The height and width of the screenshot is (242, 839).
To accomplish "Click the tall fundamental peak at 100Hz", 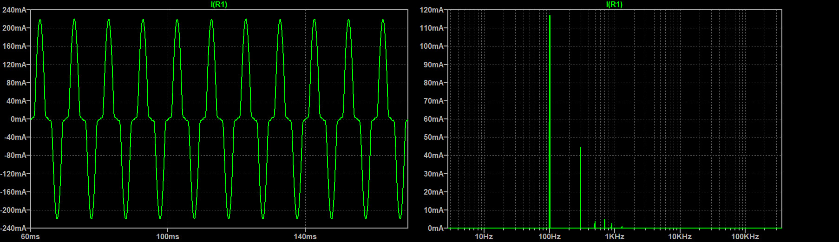I will click(x=550, y=121).
